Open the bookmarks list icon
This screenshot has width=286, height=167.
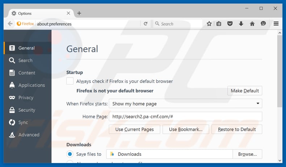click(x=219, y=24)
